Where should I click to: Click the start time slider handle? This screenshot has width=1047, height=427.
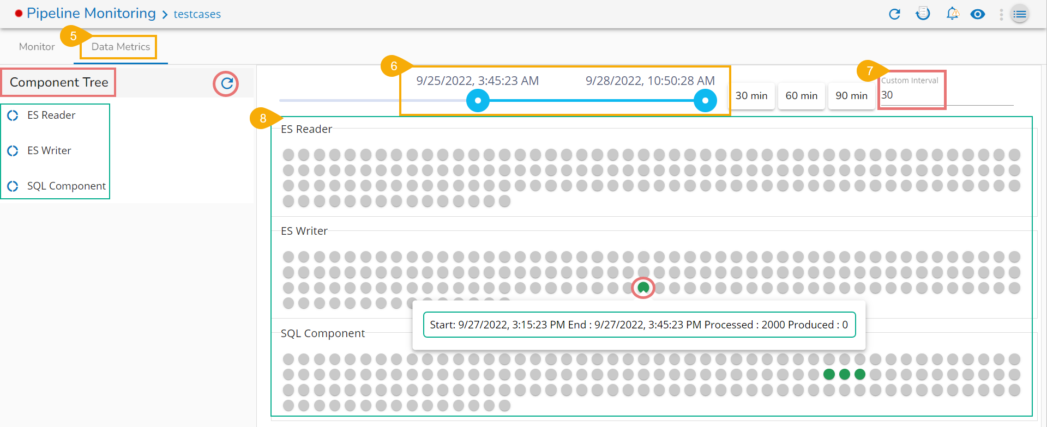click(x=478, y=101)
